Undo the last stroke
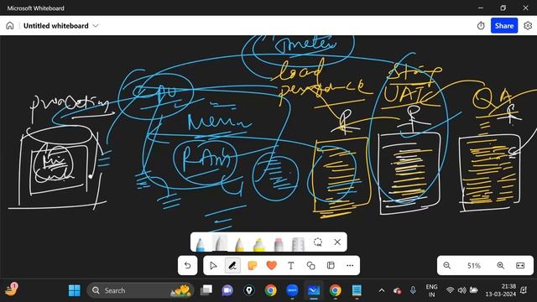Viewport: 537px width, 302px height. tap(187, 265)
